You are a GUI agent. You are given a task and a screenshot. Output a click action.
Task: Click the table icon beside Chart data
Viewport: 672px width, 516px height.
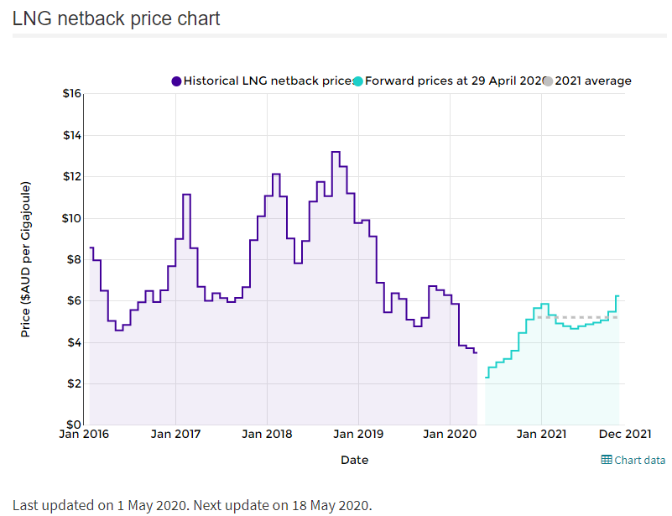pos(607,460)
